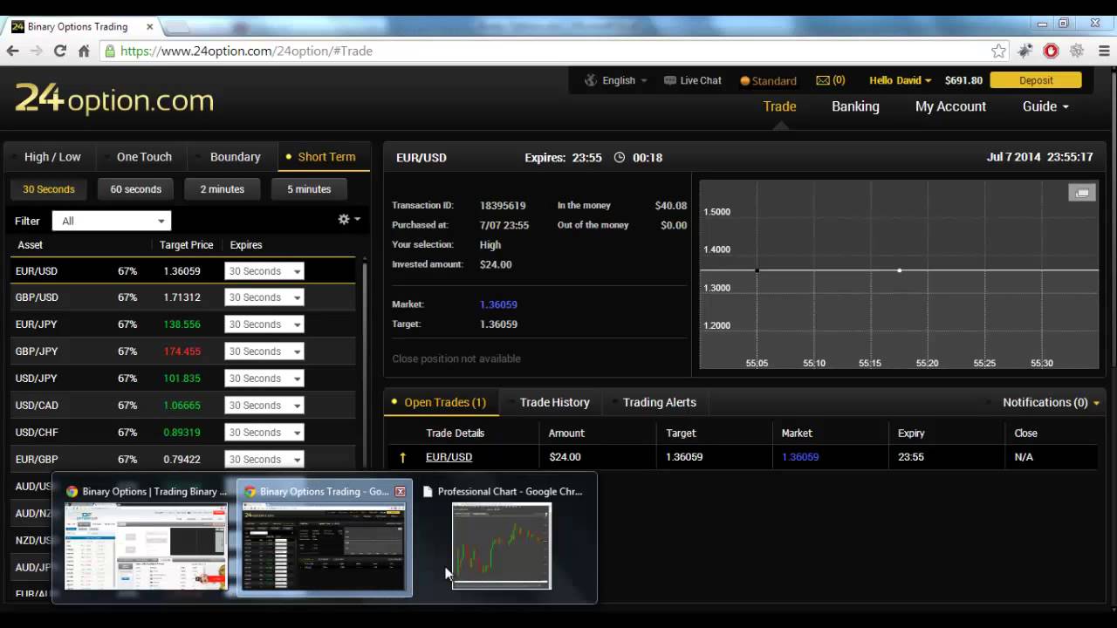Viewport: 1117px width, 628px height.
Task: Click the $691.80 account balance
Action: click(963, 80)
